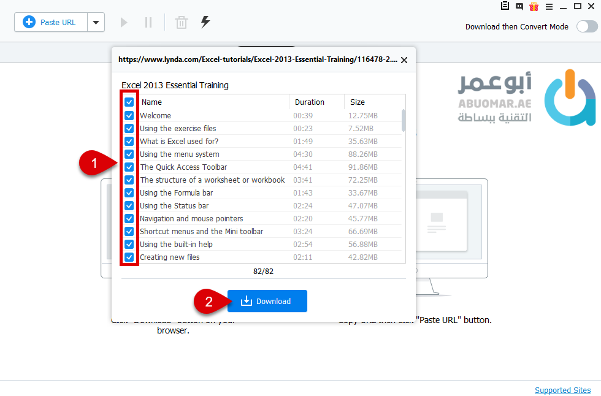601x396 pixels.
Task: Open the feedback chat icon
Action: 519,6
